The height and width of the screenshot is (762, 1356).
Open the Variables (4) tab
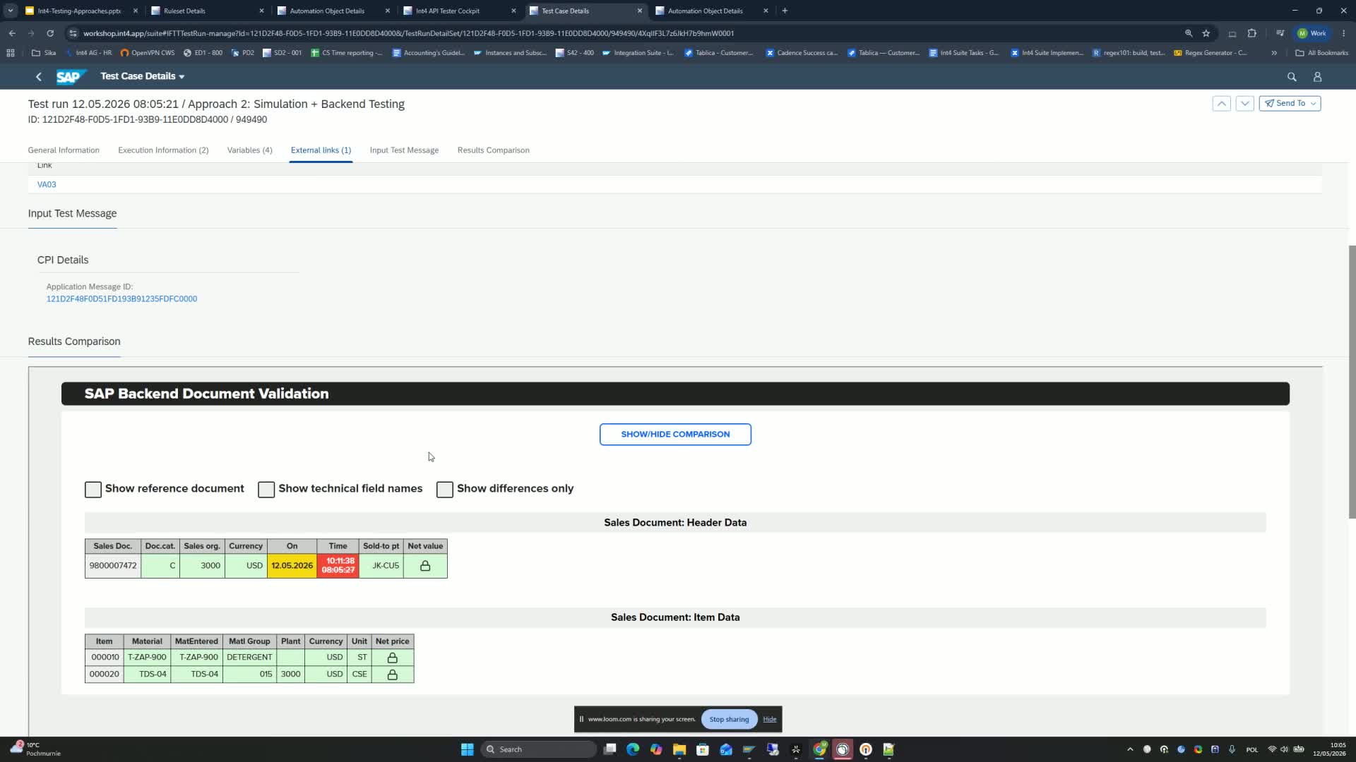pos(249,150)
